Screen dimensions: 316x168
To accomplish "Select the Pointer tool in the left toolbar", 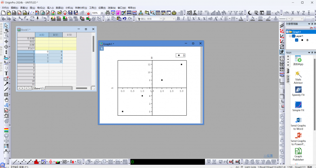I will (6, 25).
